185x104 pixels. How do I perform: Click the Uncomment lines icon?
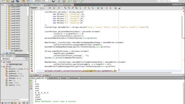pos(119,8)
